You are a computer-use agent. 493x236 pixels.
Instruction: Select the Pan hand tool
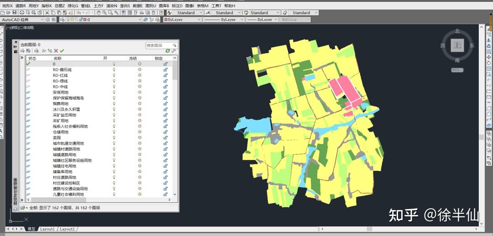tap(98, 13)
